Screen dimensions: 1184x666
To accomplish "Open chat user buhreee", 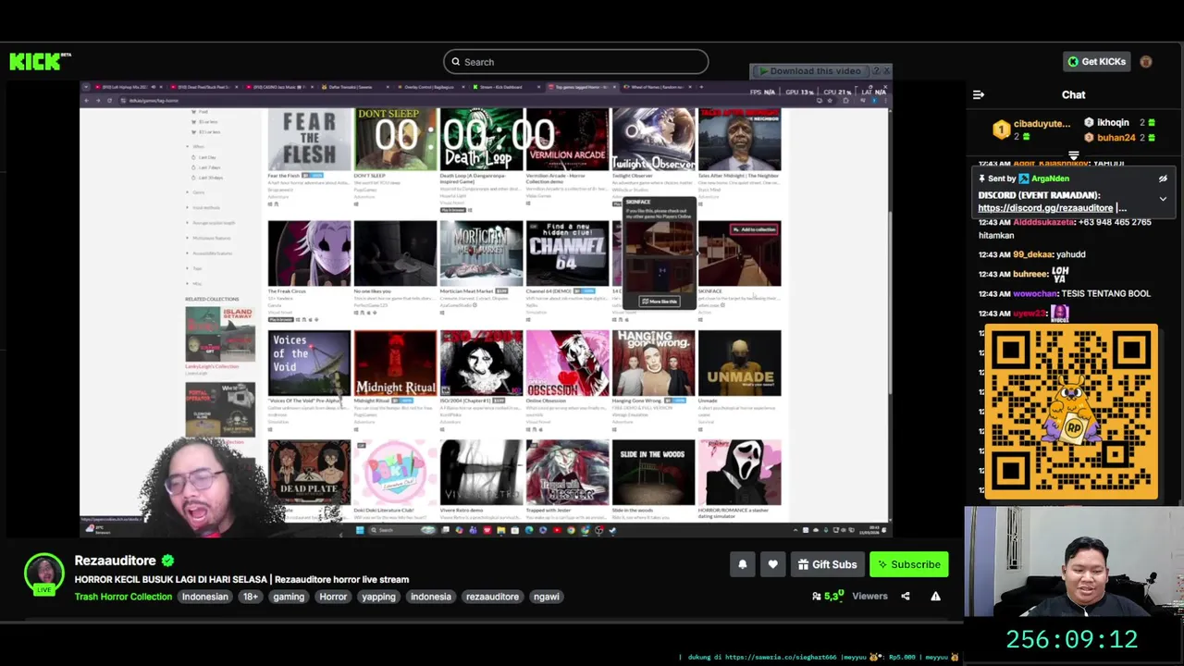I will click(x=1030, y=274).
